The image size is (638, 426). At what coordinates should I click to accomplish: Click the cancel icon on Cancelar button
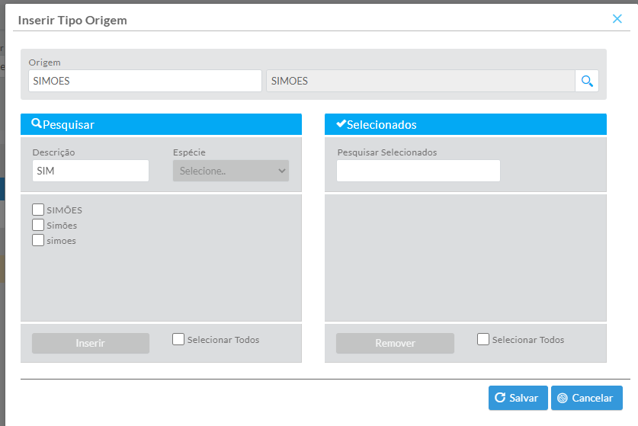[563, 398]
